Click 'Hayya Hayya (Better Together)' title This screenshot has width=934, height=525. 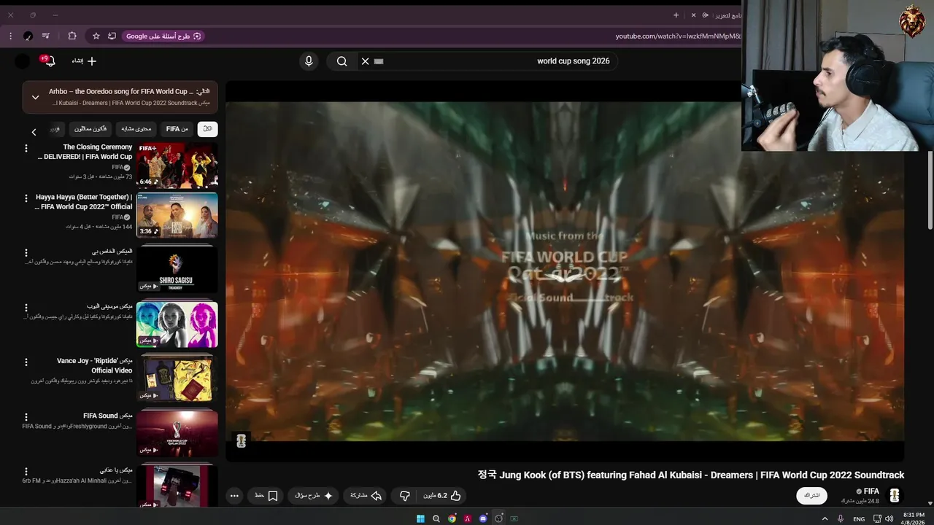[x=84, y=202]
